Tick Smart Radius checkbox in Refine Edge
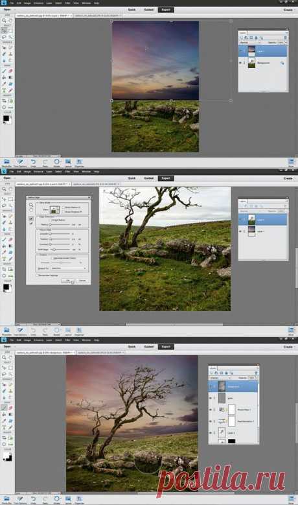298x505 pixels. 51,220
